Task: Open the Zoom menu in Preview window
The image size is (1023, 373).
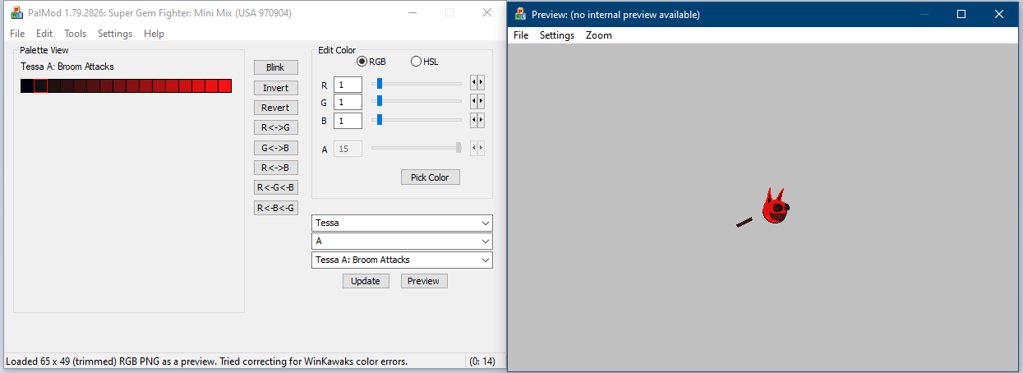Action: click(598, 35)
